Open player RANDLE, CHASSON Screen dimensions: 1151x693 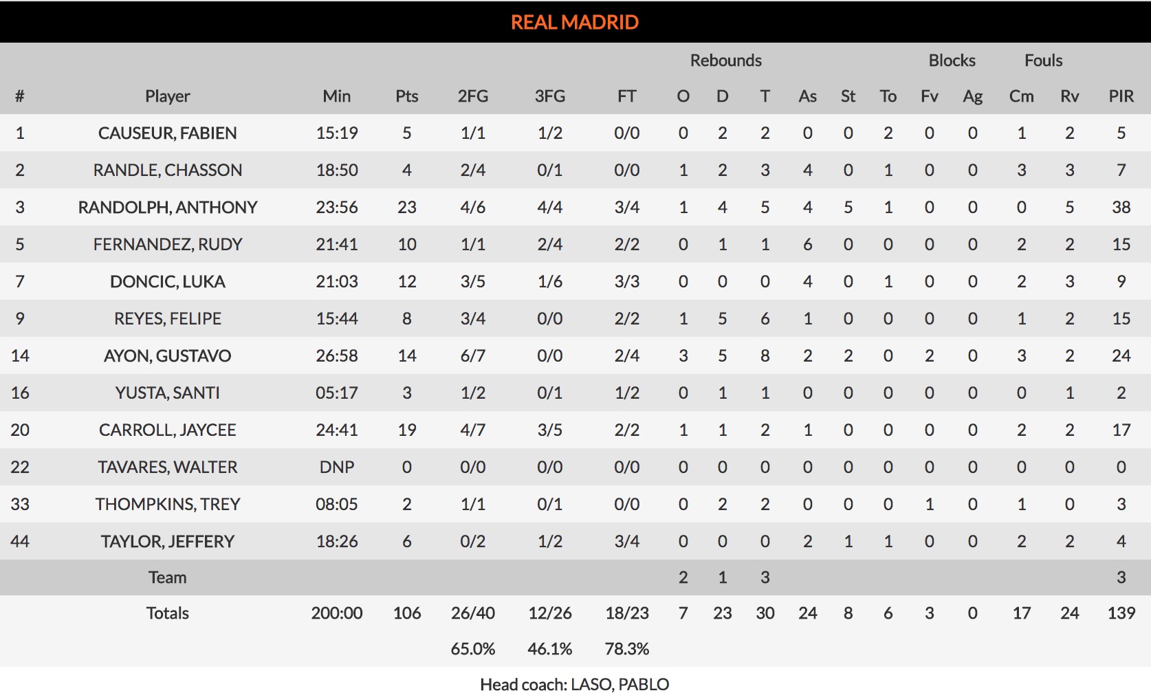click(167, 170)
